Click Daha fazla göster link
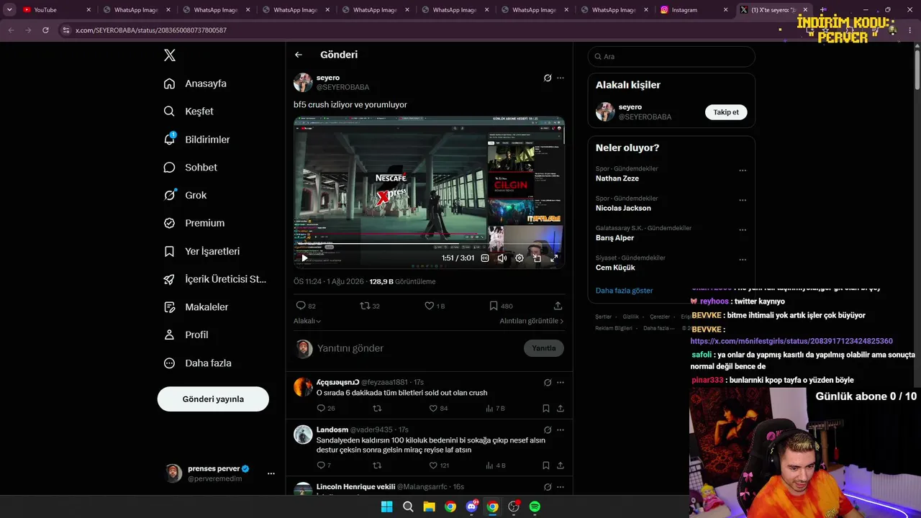 [625, 291]
